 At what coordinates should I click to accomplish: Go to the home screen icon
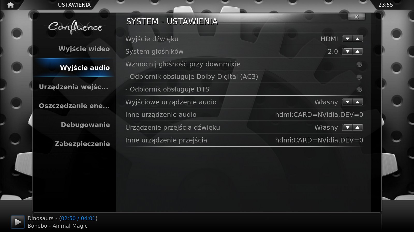[x=11, y=5]
